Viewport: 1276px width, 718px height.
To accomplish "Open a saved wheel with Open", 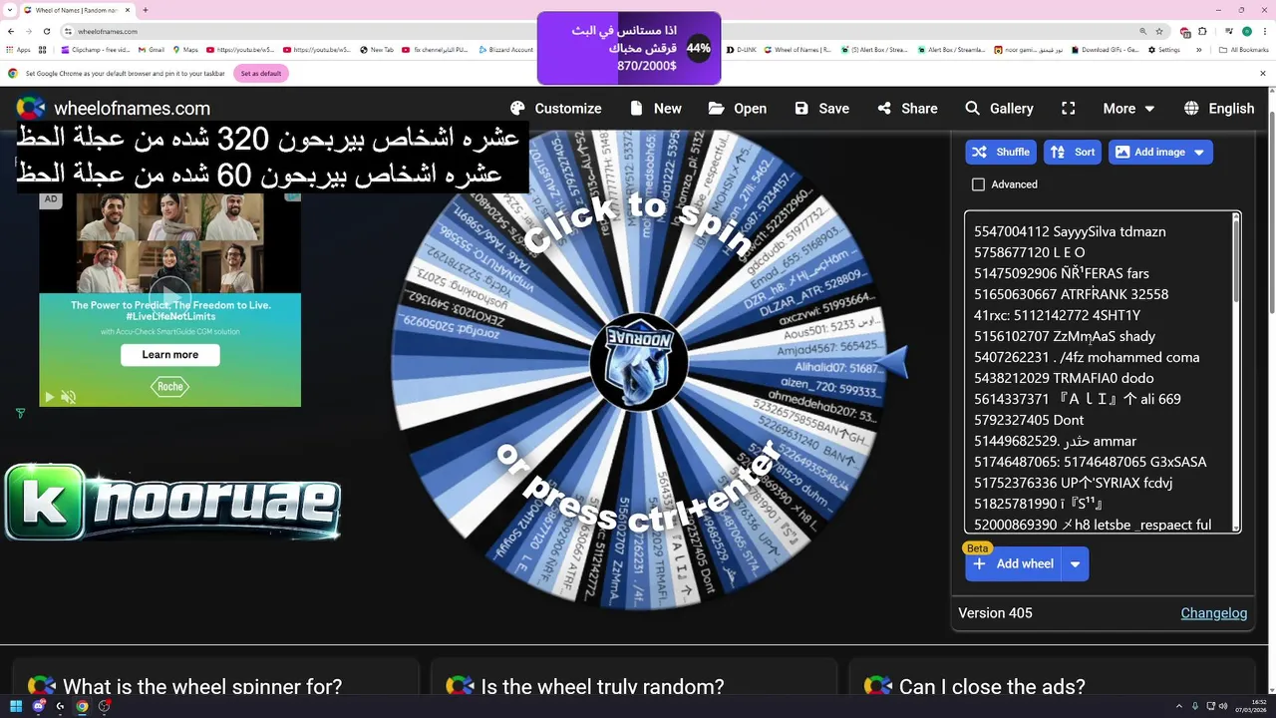I will coord(738,109).
